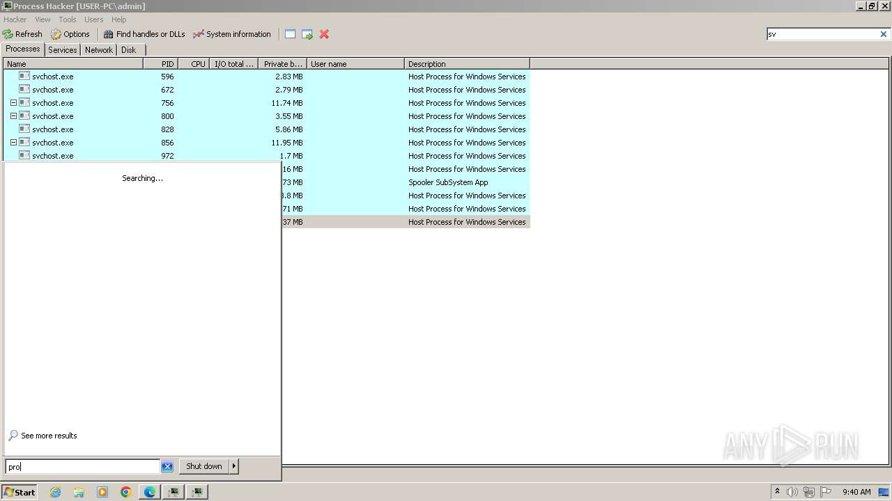Screen dimensions: 892x501
Task: Click the svchost.exe icon for PID 756
Action: click(24, 103)
